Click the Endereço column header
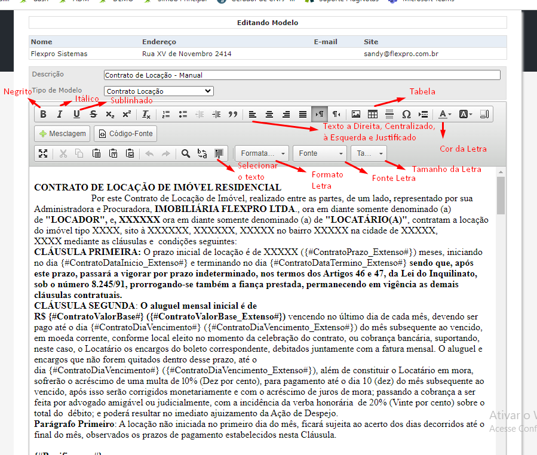537x455 pixels. pyautogui.click(x=159, y=42)
